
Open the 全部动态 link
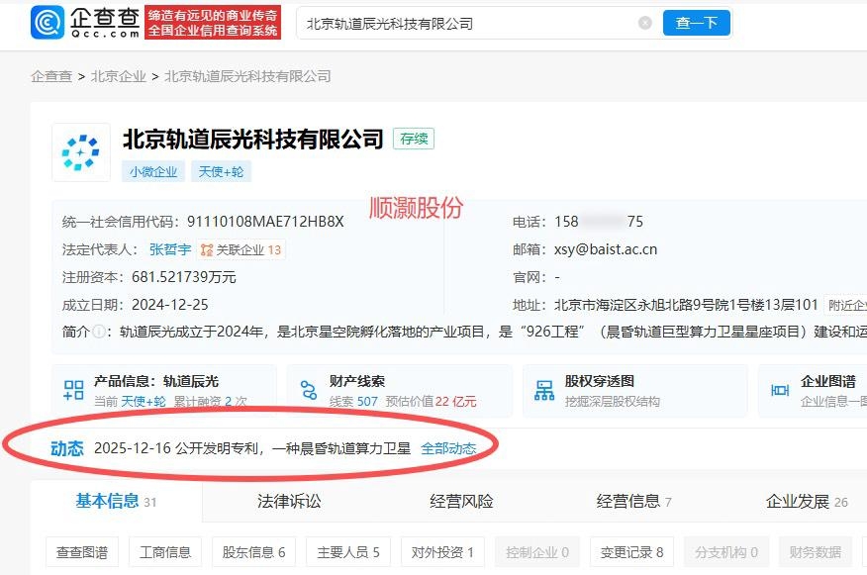pos(448,448)
